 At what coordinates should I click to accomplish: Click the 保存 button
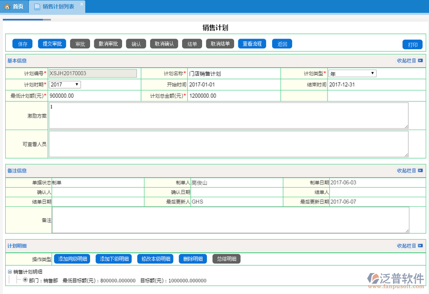(22, 44)
